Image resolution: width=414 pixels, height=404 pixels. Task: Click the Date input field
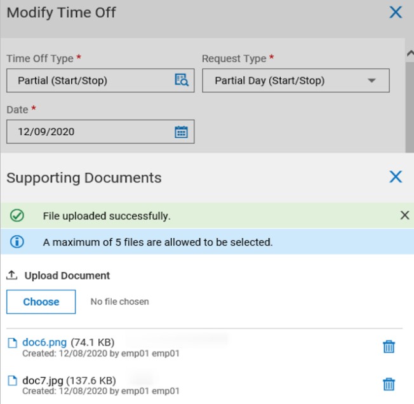(89, 132)
